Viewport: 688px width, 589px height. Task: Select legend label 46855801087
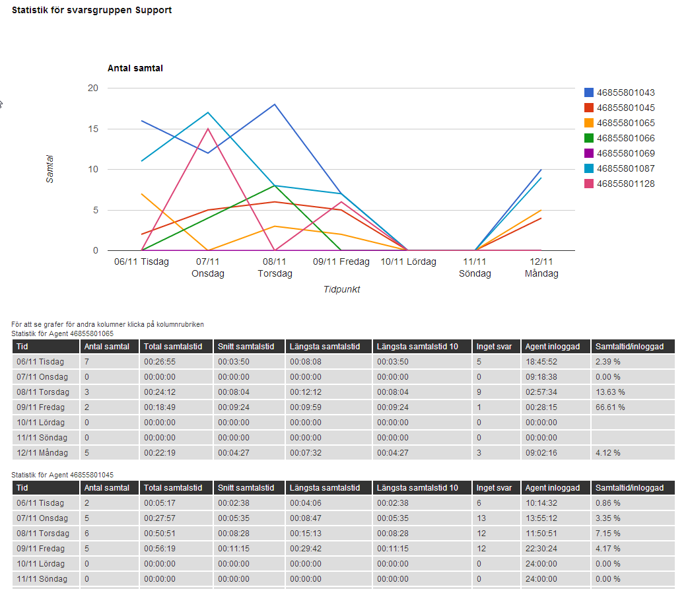(626, 168)
